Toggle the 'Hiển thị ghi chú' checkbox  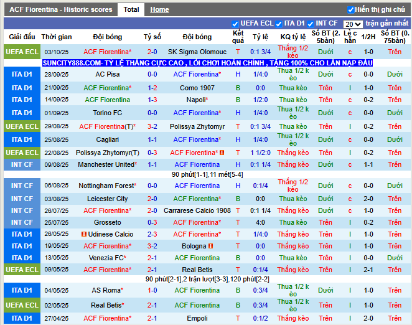coord(350,10)
